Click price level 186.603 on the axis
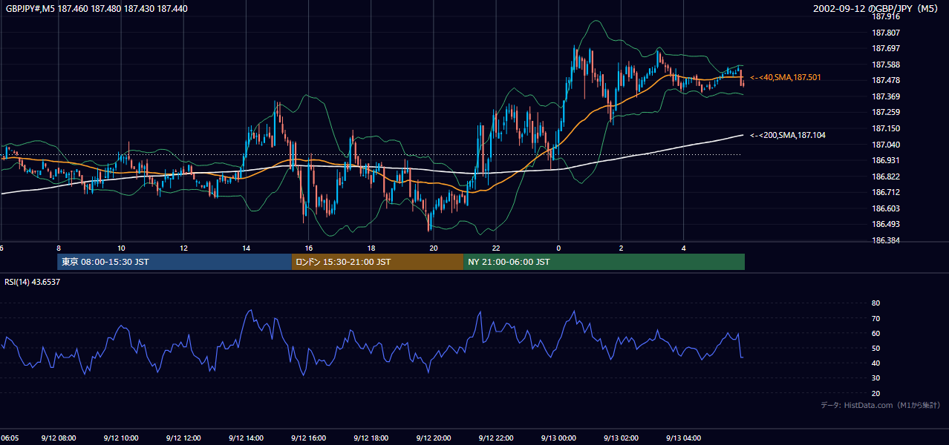 click(885, 208)
